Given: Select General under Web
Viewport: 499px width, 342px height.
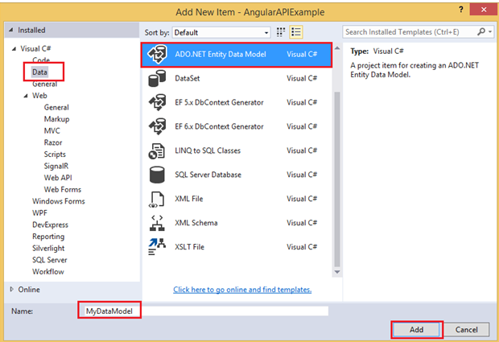Looking at the screenshot, I should (56, 108).
